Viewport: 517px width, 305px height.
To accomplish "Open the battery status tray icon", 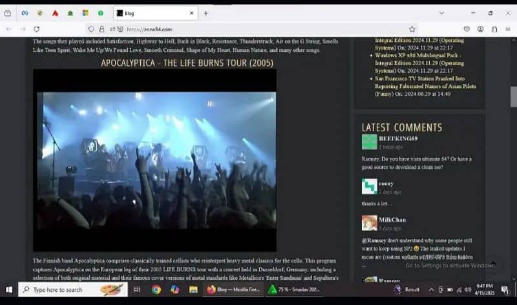I will [x=450, y=289].
